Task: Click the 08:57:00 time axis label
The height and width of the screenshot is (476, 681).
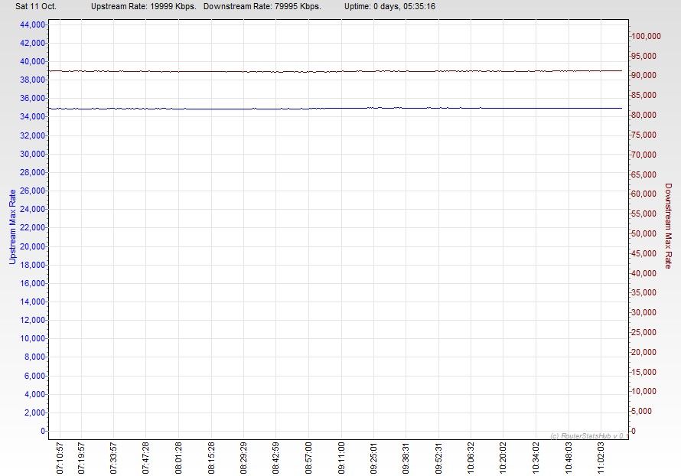Action: click(x=308, y=458)
